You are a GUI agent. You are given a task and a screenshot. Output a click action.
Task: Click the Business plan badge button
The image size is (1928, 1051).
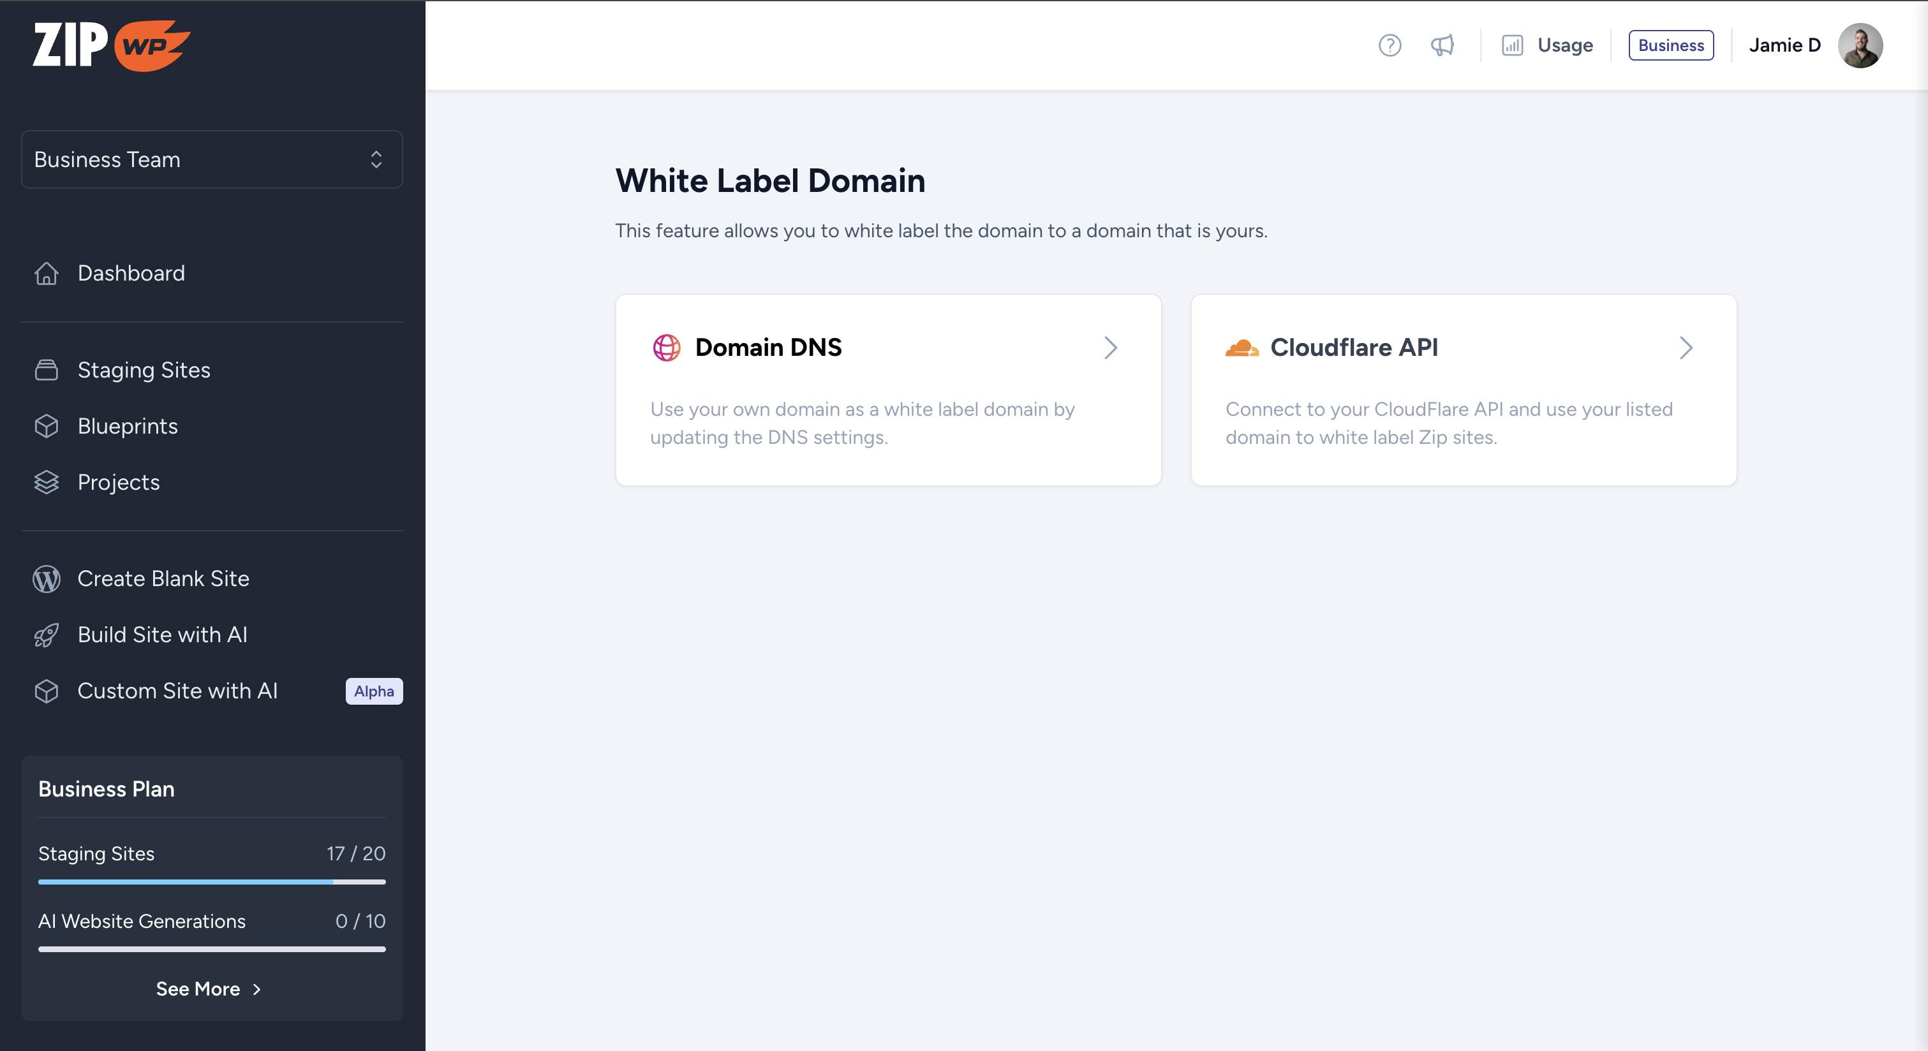coord(1670,45)
